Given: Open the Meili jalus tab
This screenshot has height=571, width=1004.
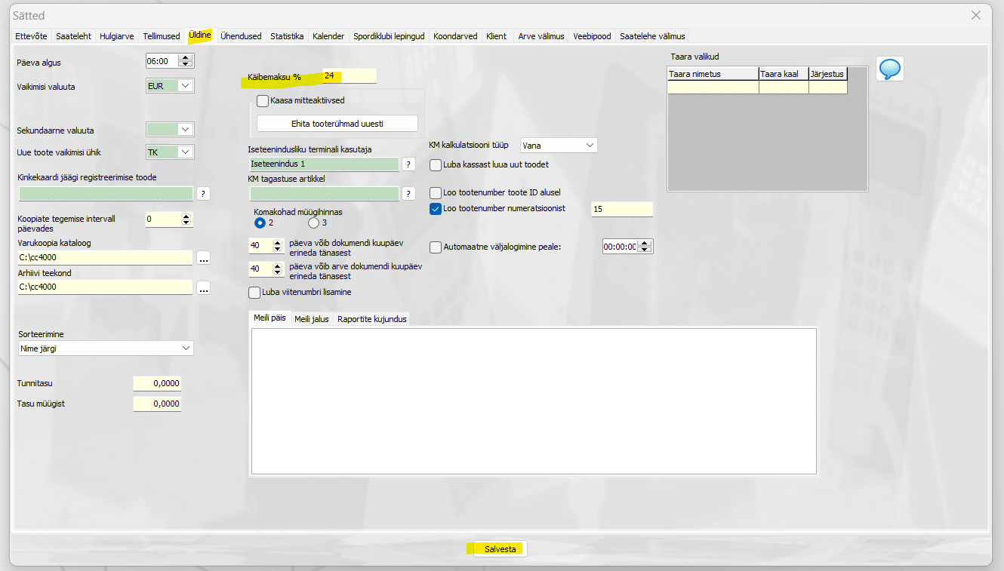Looking at the screenshot, I should pos(311,319).
